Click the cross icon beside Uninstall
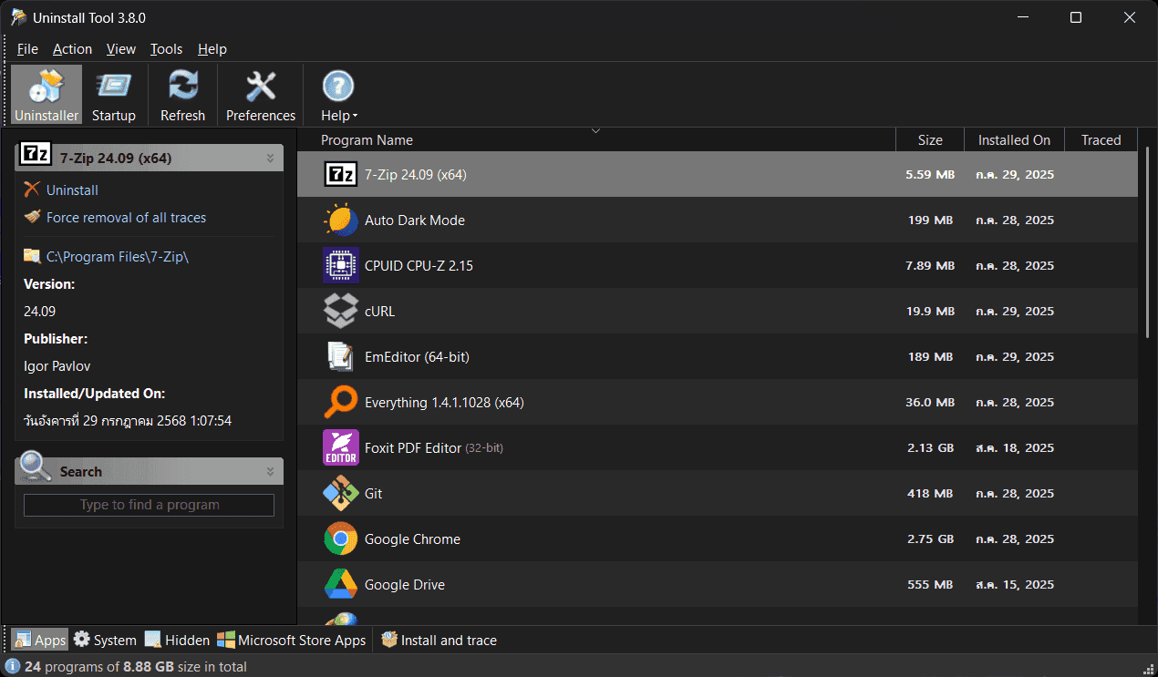Image resolution: width=1158 pixels, height=677 pixels. pyautogui.click(x=32, y=189)
